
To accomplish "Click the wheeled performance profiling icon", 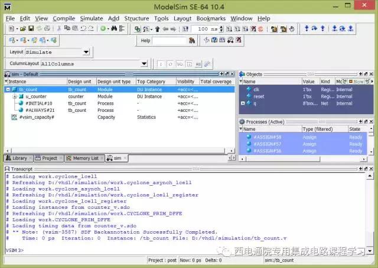I will [230, 40].
